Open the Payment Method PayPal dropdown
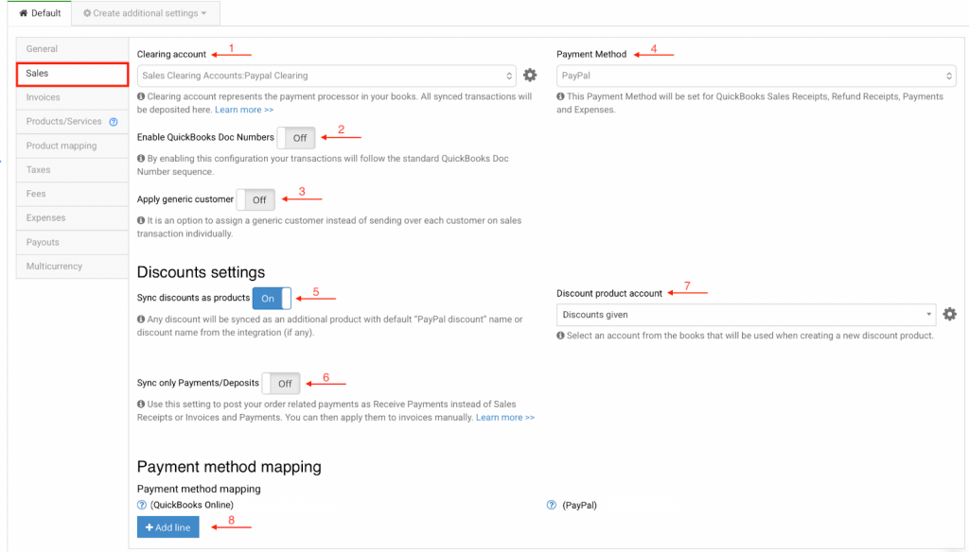This screenshot has height=552, width=969. pos(756,76)
